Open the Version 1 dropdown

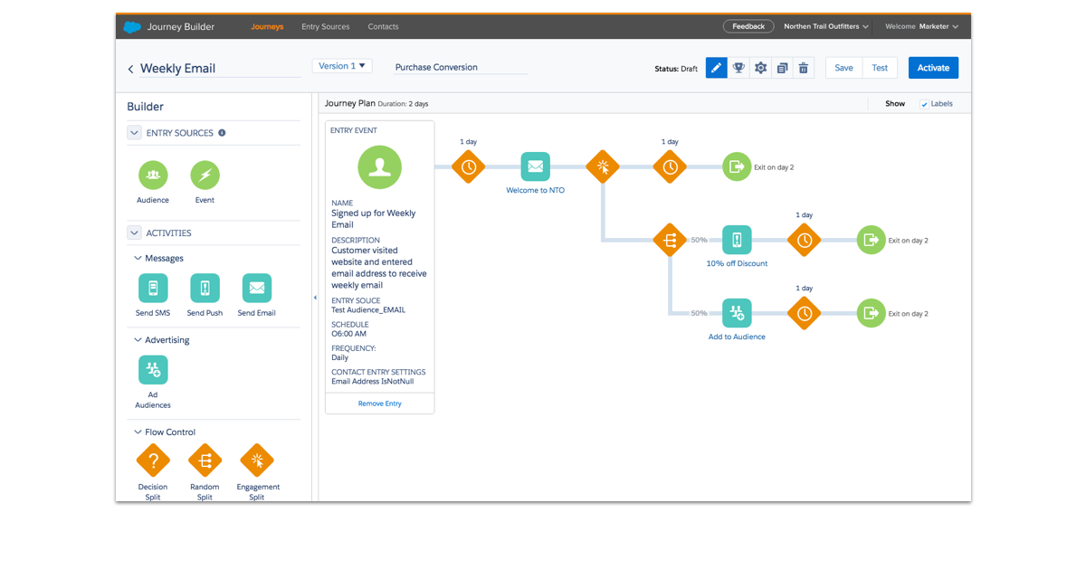point(341,66)
